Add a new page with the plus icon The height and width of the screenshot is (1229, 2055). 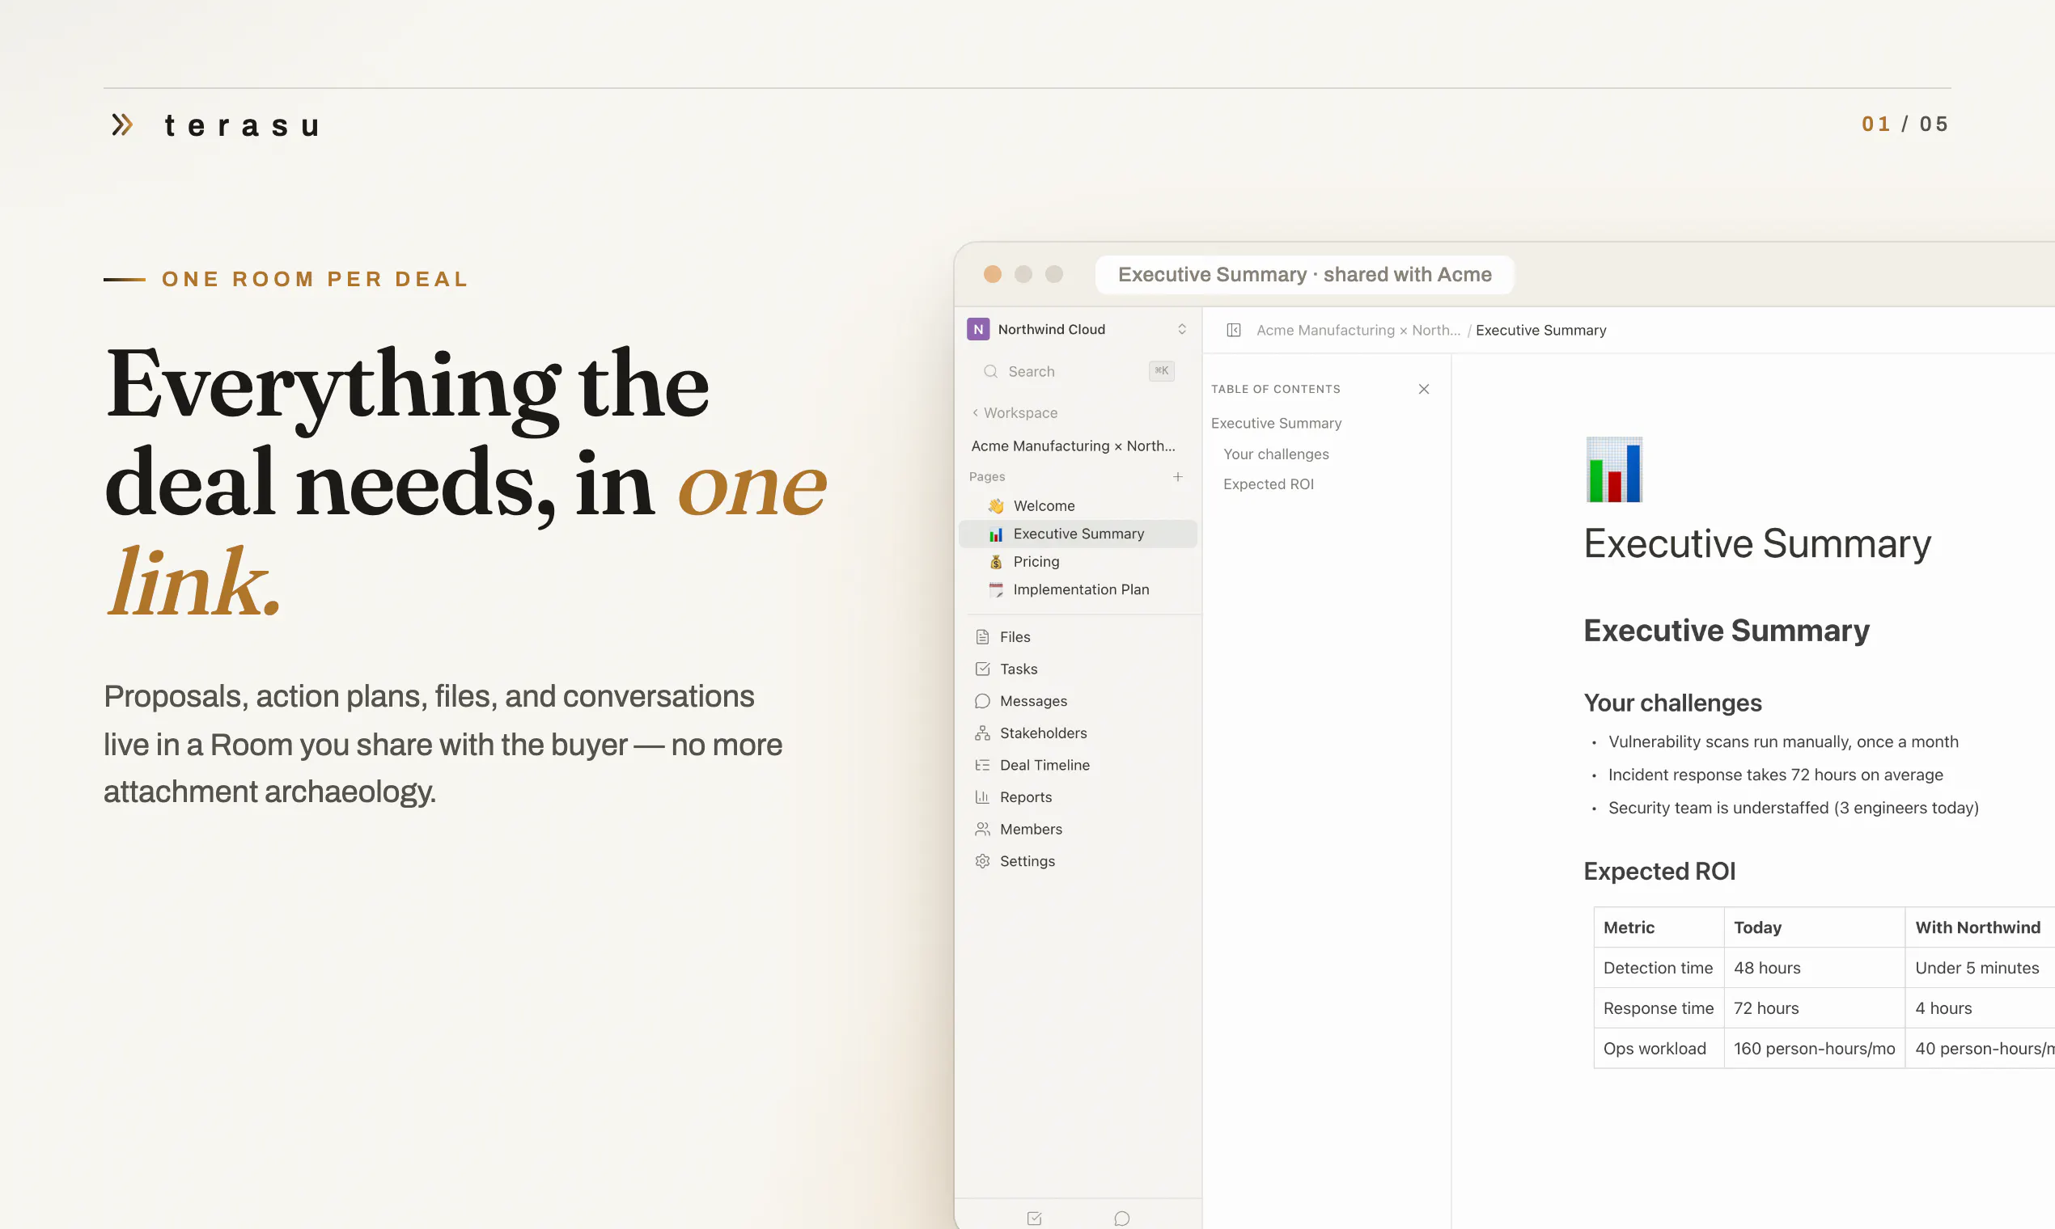pyautogui.click(x=1177, y=476)
